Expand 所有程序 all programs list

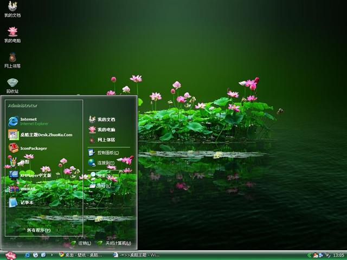[38, 230]
